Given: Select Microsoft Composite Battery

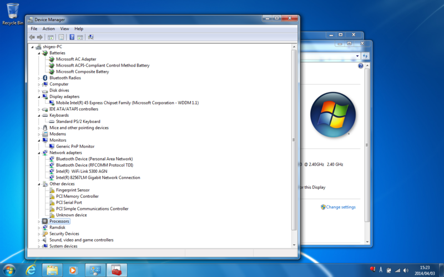Looking at the screenshot, I should [82, 71].
